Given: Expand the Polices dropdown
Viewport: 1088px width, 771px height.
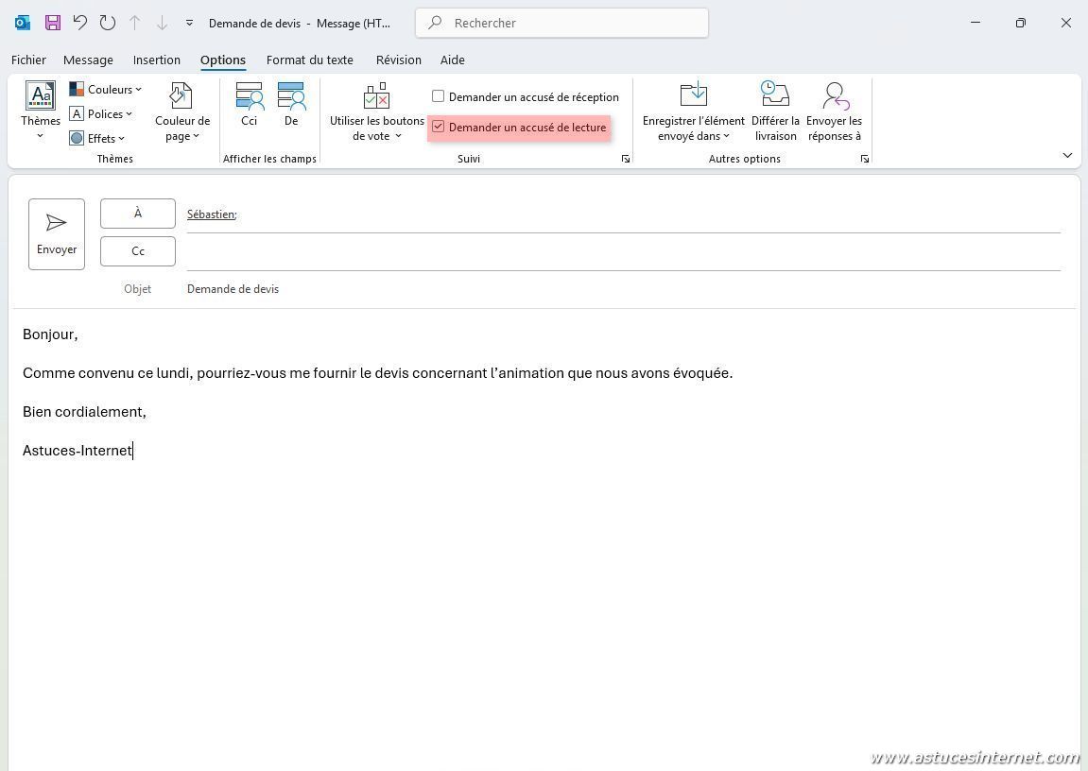Looking at the screenshot, I should tap(102, 114).
